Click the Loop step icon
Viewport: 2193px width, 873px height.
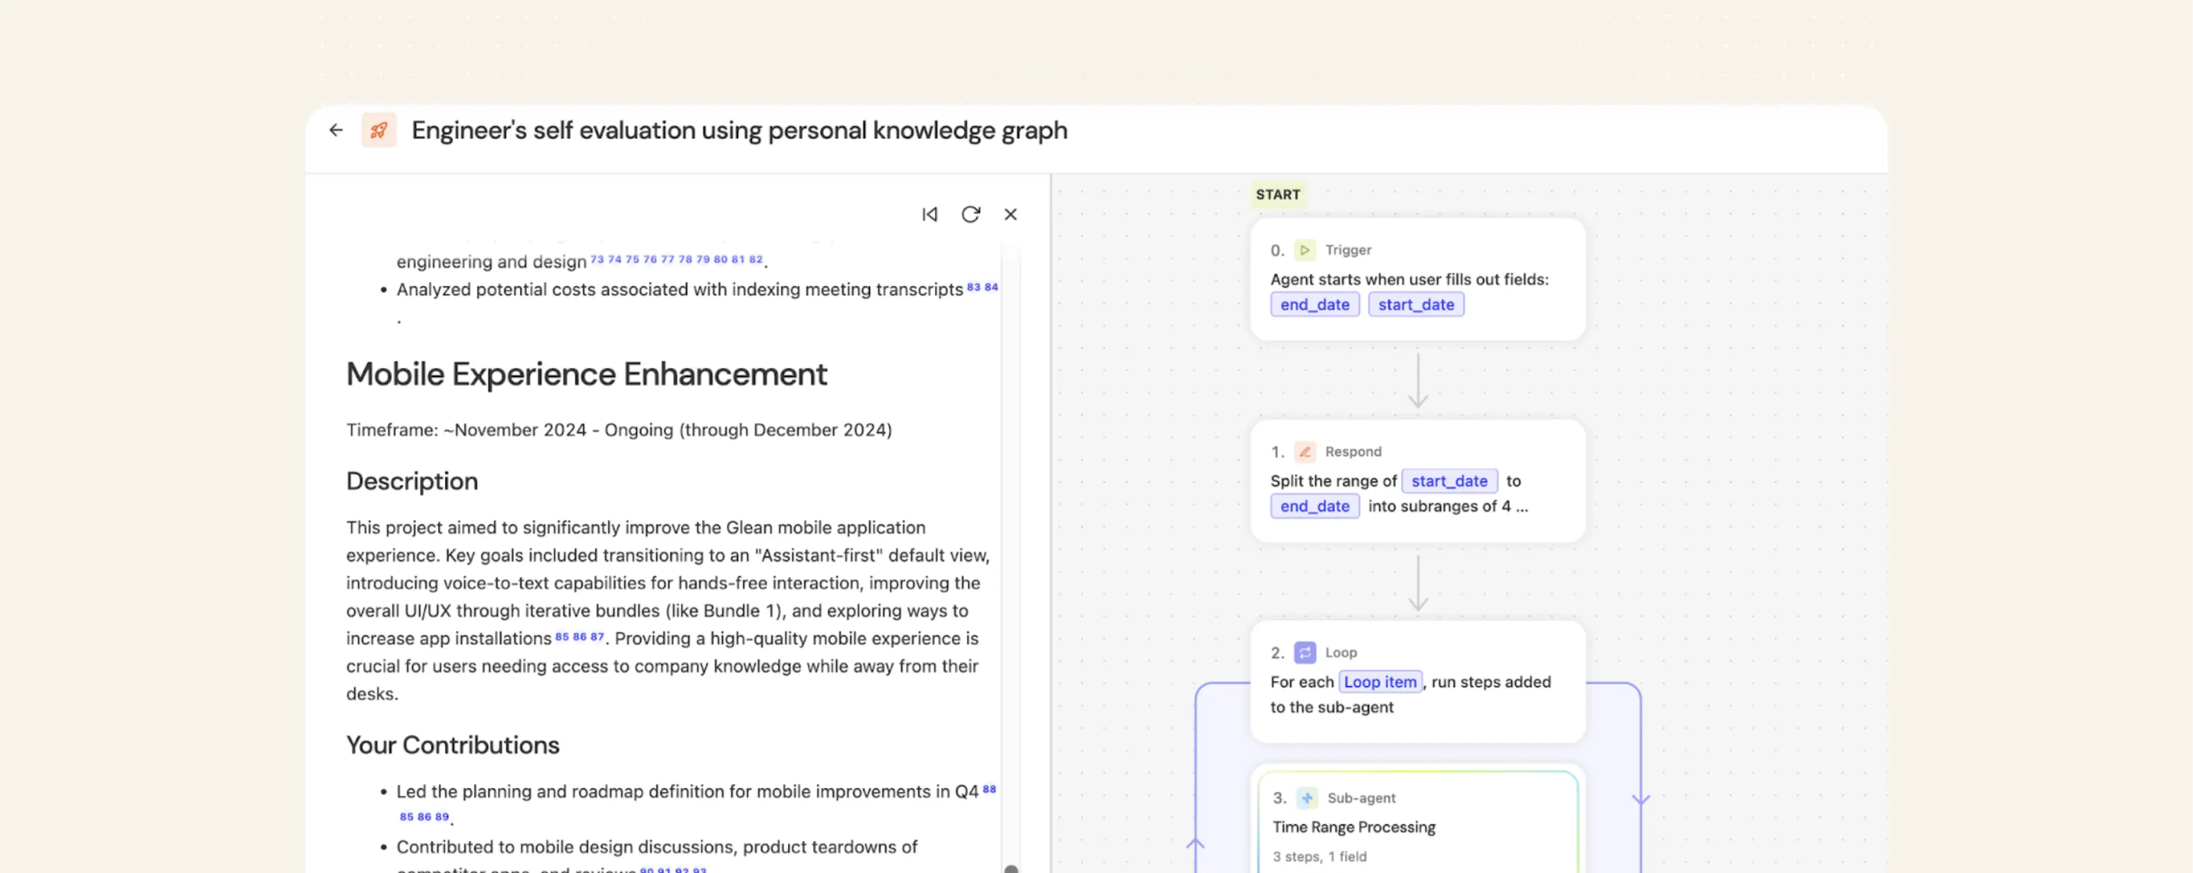tap(1304, 653)
